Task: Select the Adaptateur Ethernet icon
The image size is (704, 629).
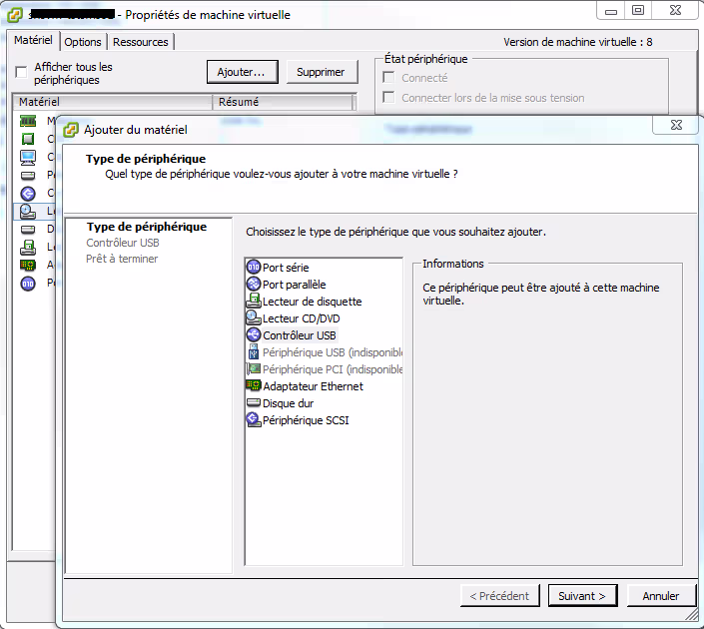Action: point(254,386)
